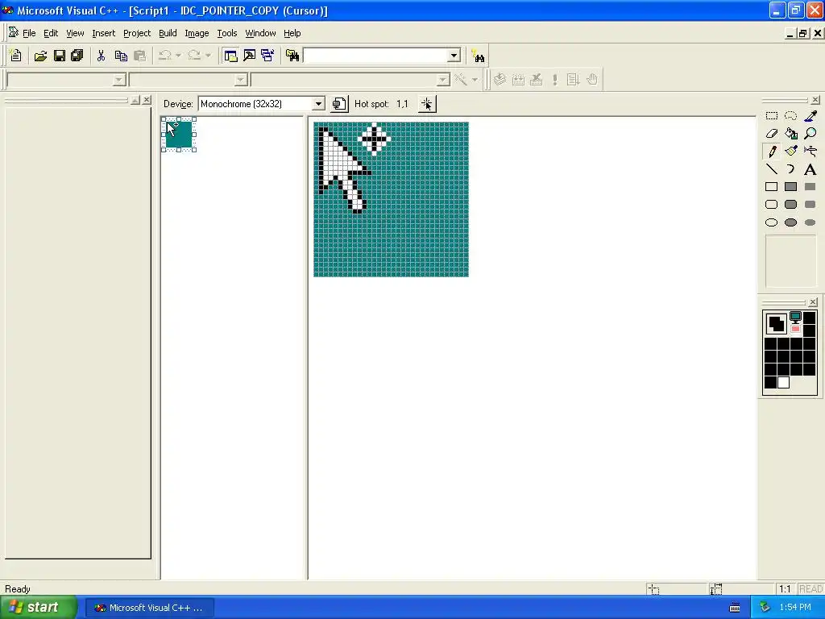
Task: Select the Fill bucket tool
Action: (x=791, y=134)
